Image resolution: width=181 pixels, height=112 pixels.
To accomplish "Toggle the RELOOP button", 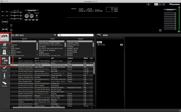I will pos(37,16).
